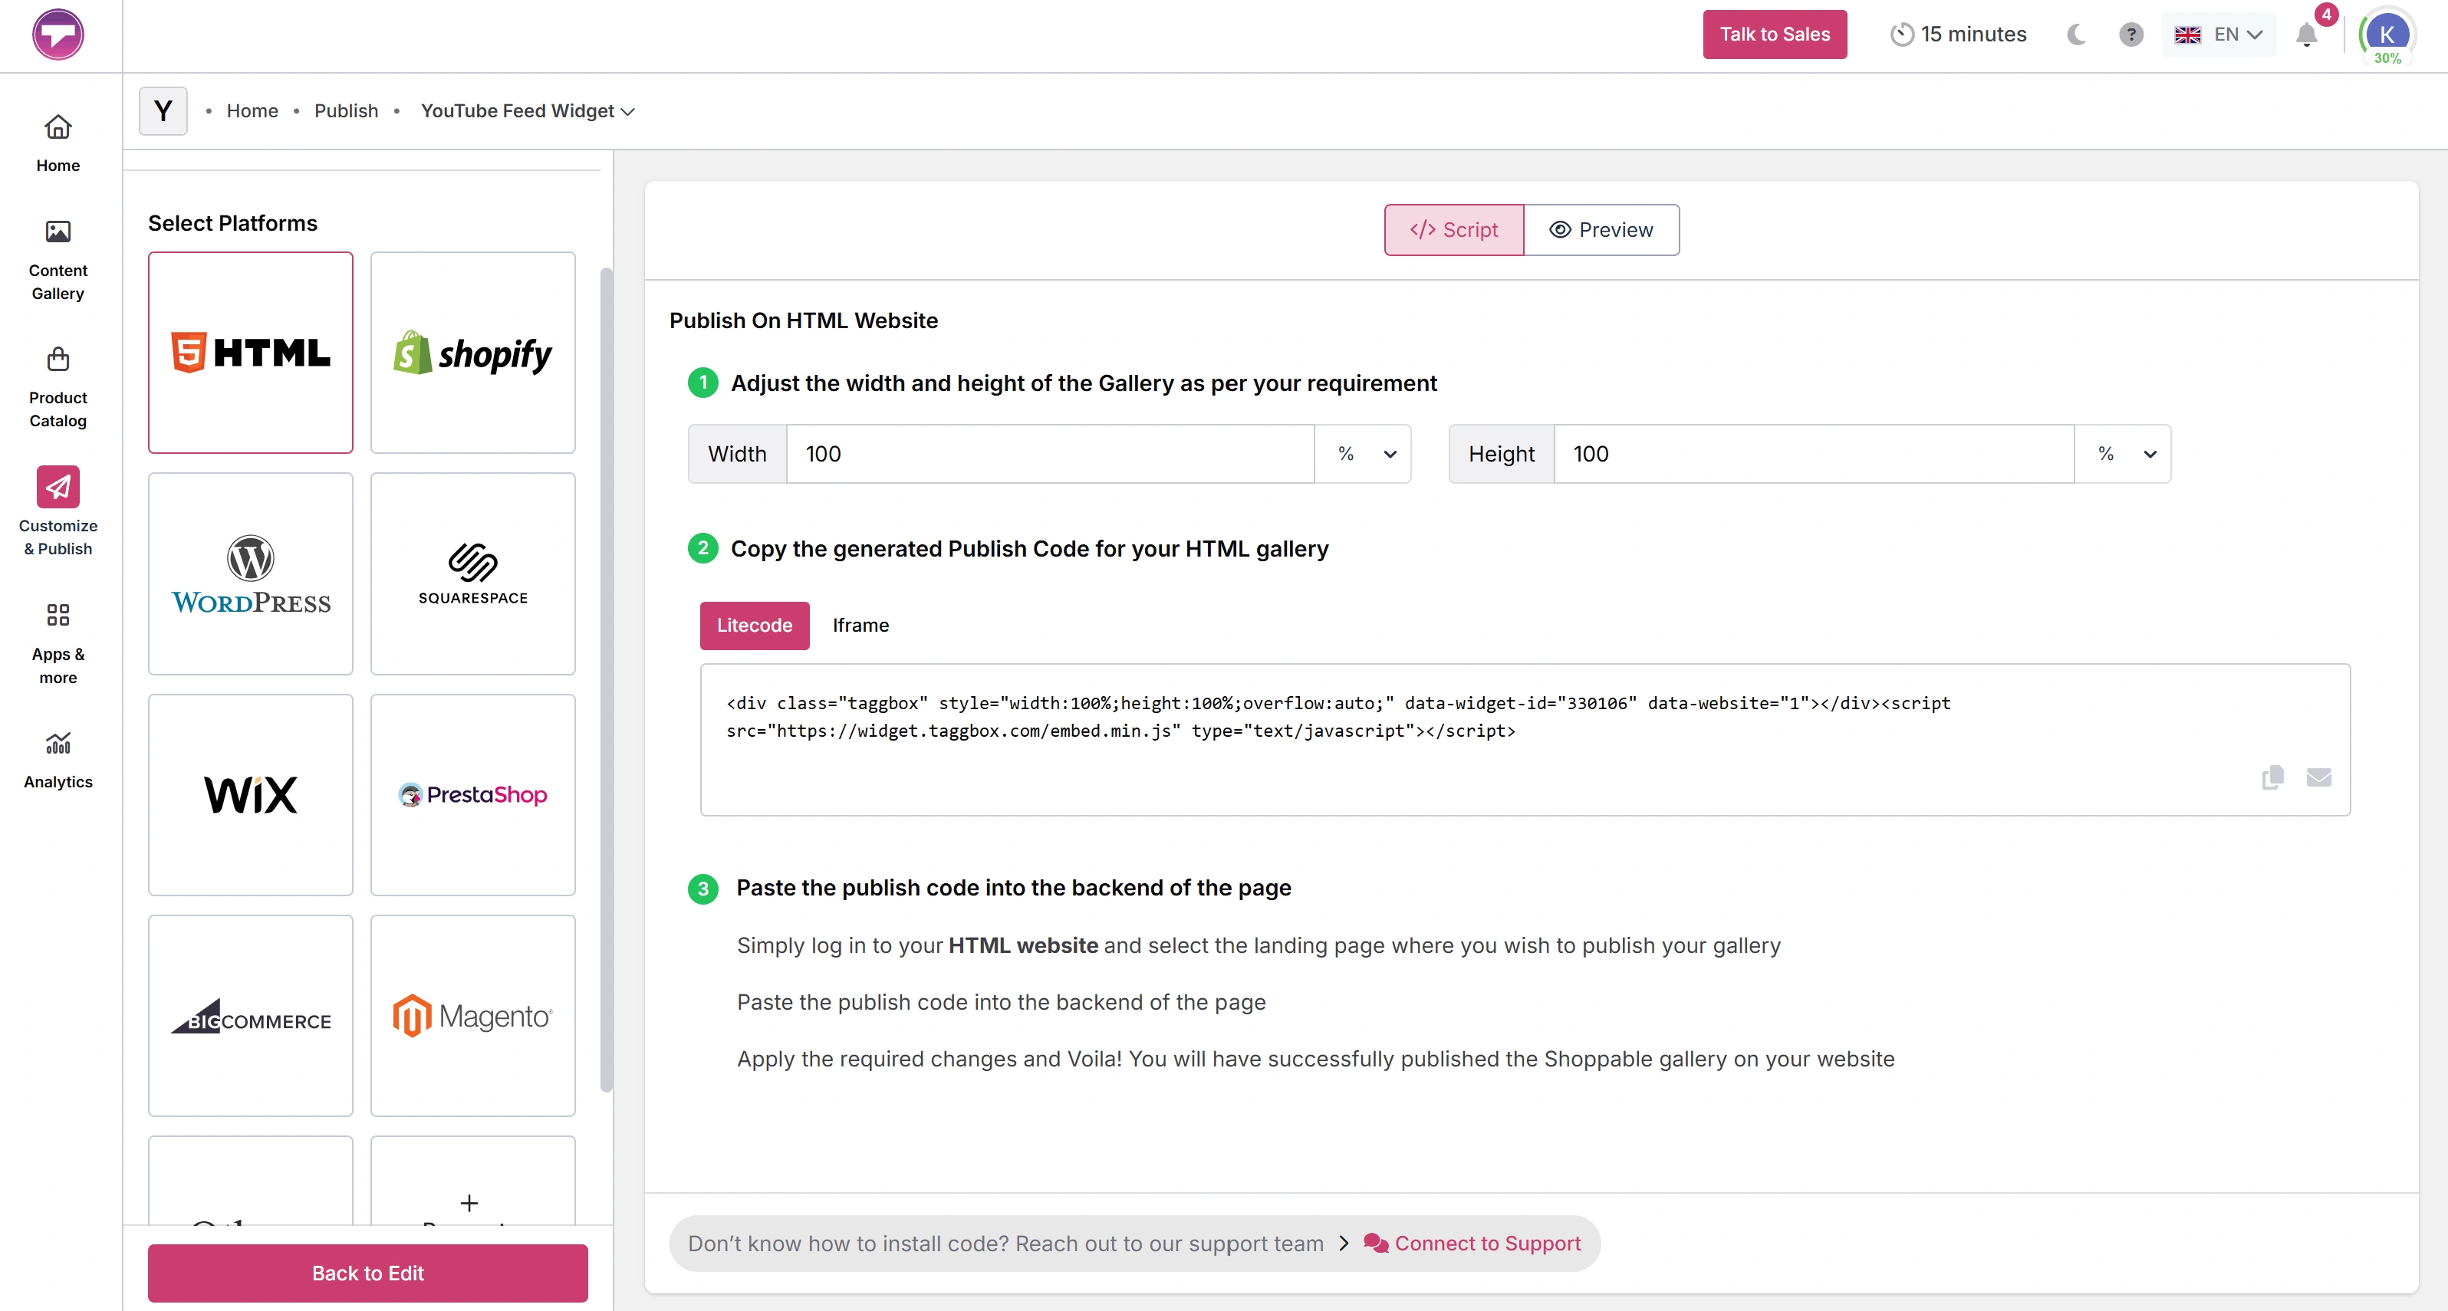Open the help question mark icon

click(x=2131, y=34)
